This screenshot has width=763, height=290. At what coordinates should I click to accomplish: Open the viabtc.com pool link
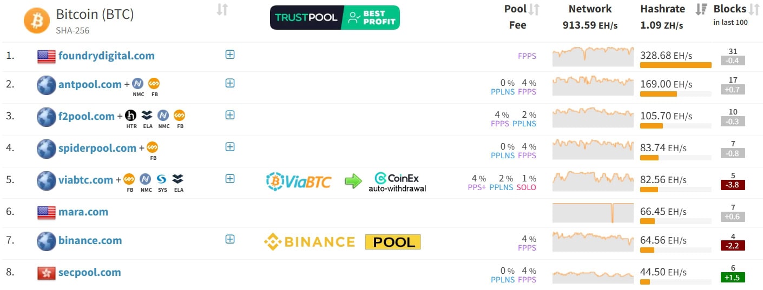point(85,180)
